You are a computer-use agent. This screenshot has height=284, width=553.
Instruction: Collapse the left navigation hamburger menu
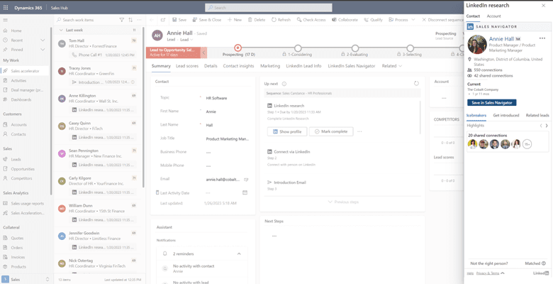tap(5, 20)
